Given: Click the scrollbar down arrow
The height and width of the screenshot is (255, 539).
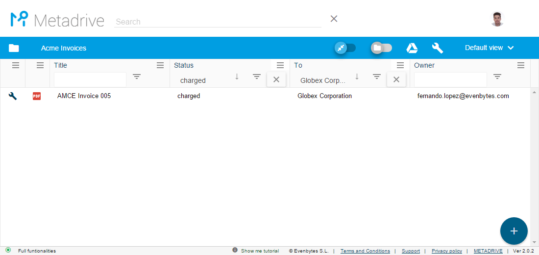Looking at the screenshot, I should (535, 242).
